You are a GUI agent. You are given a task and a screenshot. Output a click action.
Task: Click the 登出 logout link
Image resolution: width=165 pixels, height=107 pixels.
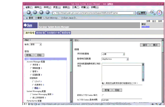pos(154,21)
